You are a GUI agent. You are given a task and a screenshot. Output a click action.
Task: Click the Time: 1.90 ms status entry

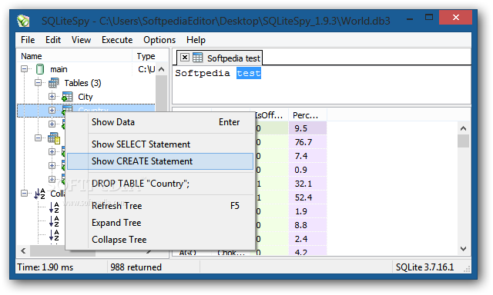click(x=45, y=267)
